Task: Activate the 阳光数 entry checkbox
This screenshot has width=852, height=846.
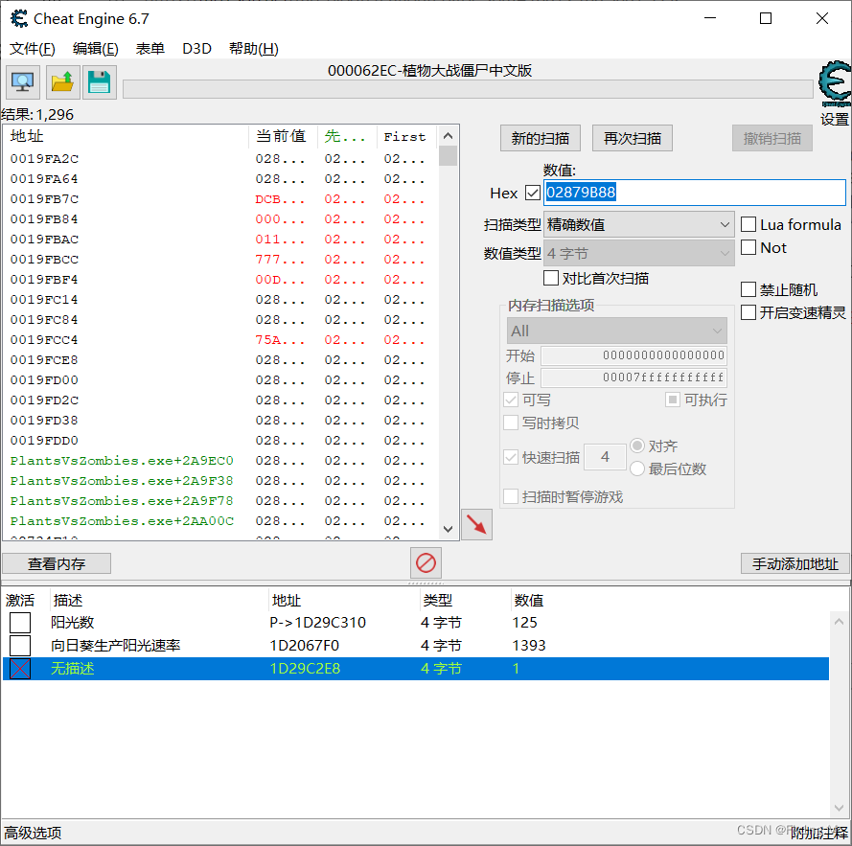Action: (20, 622)
